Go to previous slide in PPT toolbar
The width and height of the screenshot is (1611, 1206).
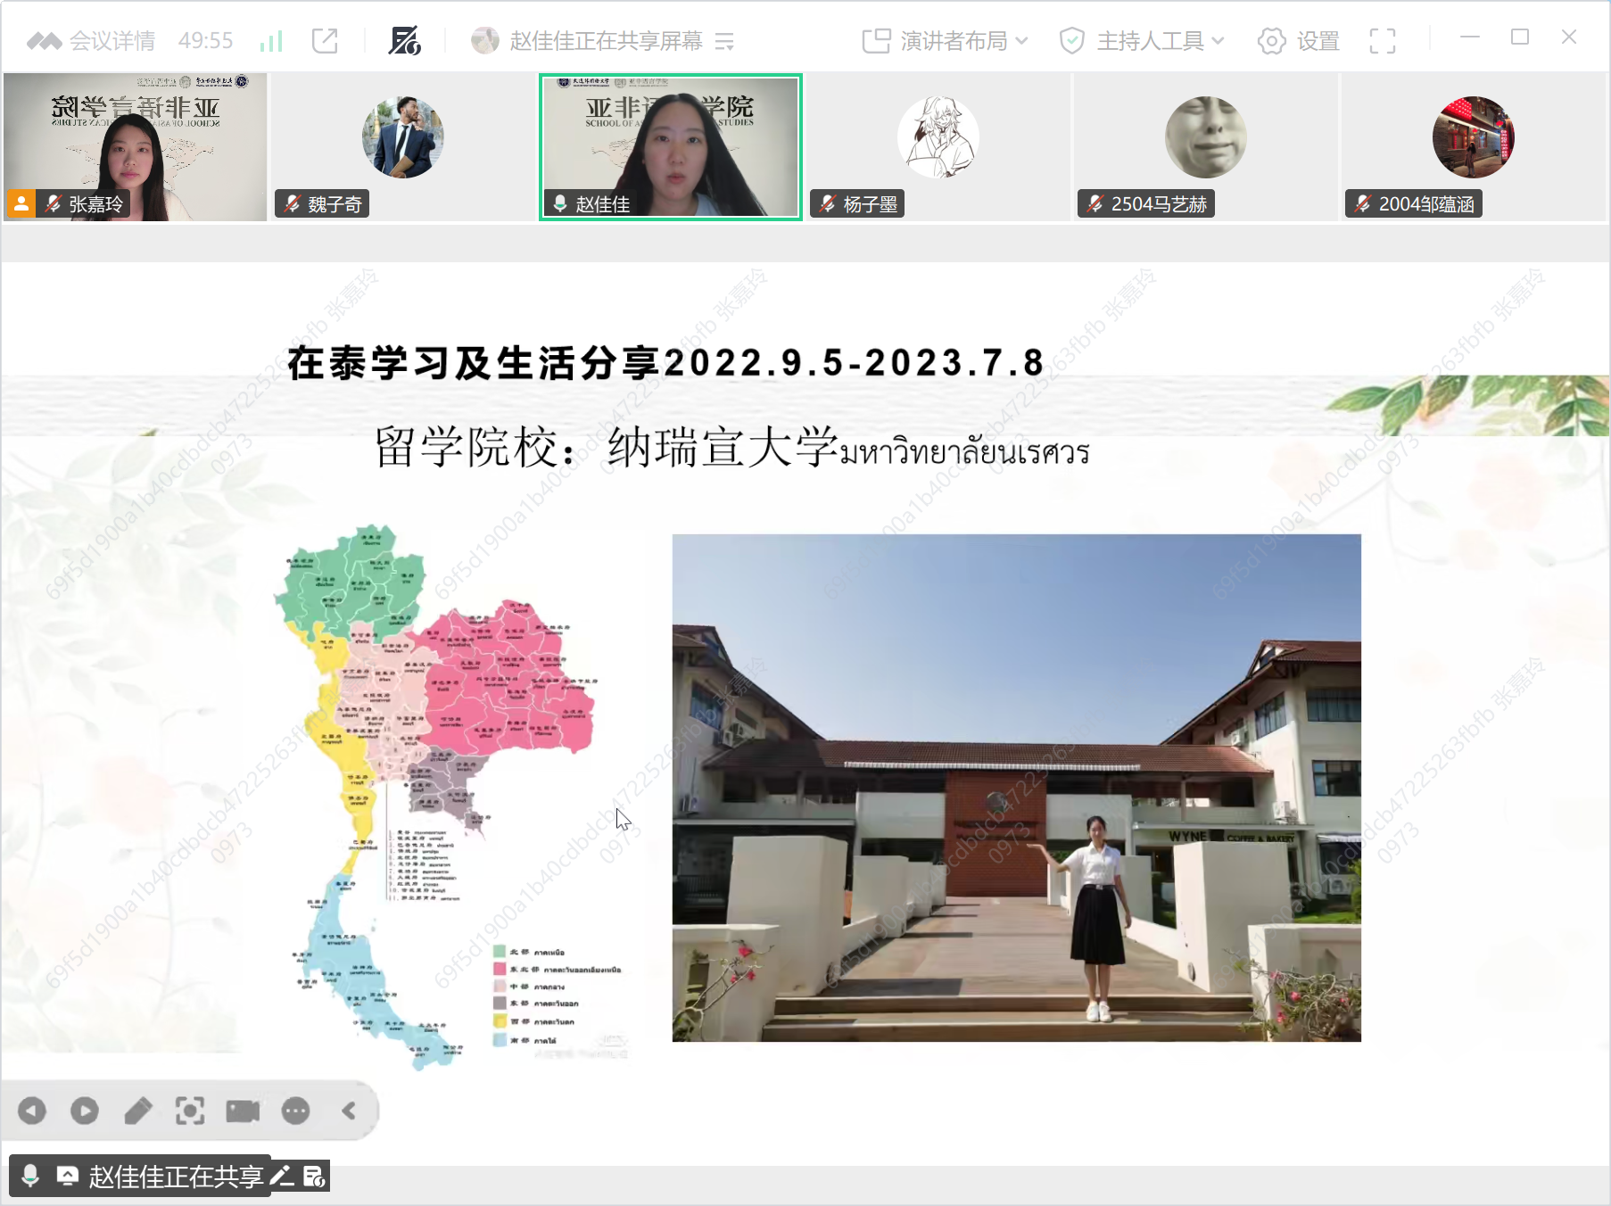click(32, 1111)
